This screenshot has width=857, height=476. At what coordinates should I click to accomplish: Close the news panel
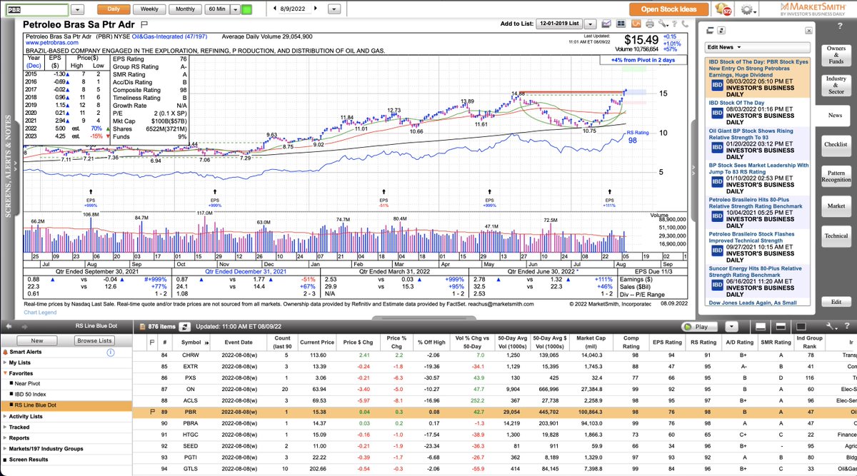point(808,31)
